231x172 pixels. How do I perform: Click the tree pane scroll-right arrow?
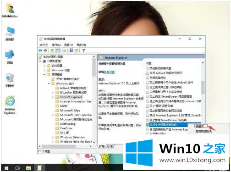pos(90,146)
